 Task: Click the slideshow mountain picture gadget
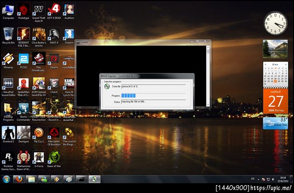tap(275, 48)
